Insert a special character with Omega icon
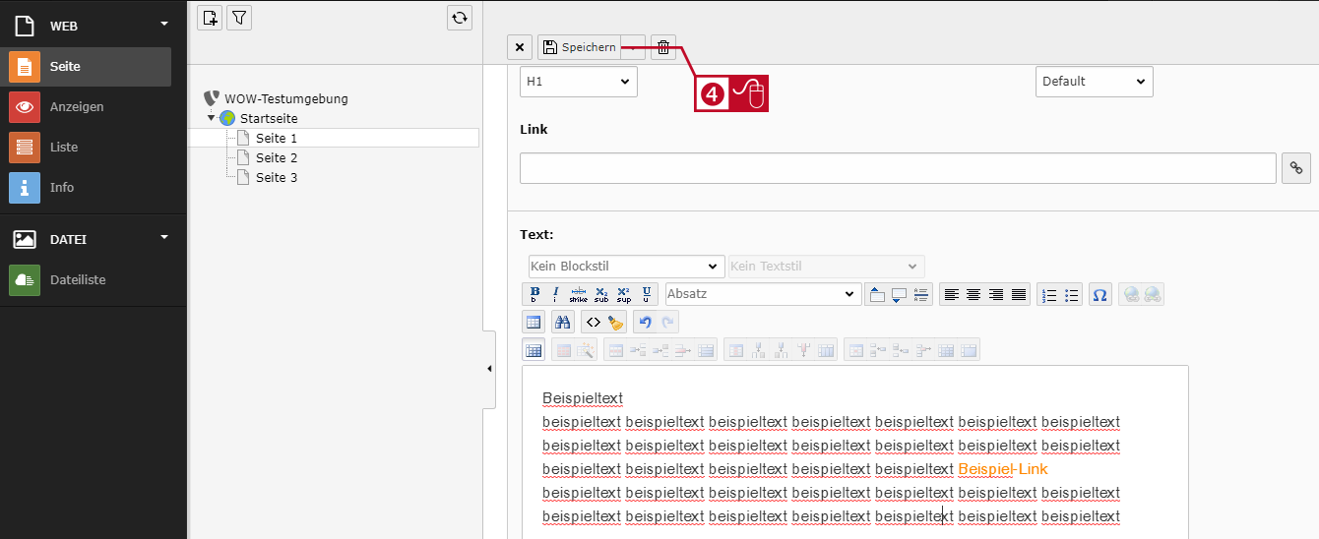Viewport: 1319px width, 539px height. (x=1100, y=294)
